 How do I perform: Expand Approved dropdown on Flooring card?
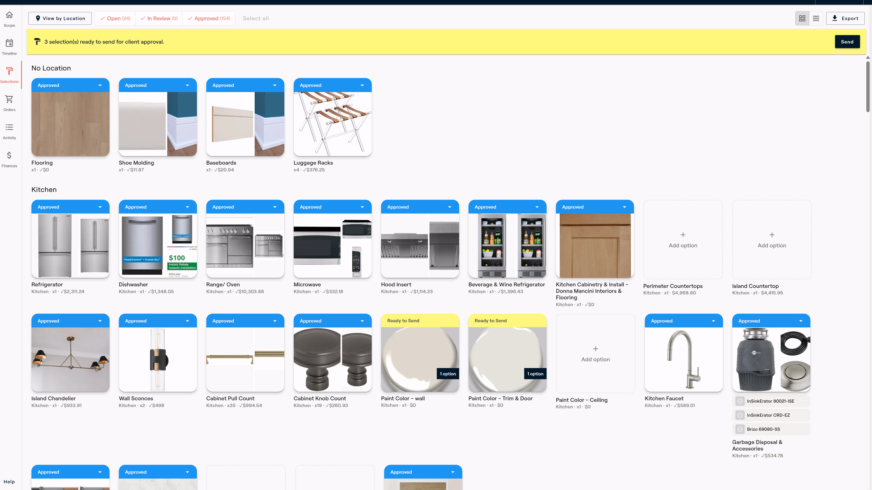click(100, 85)
